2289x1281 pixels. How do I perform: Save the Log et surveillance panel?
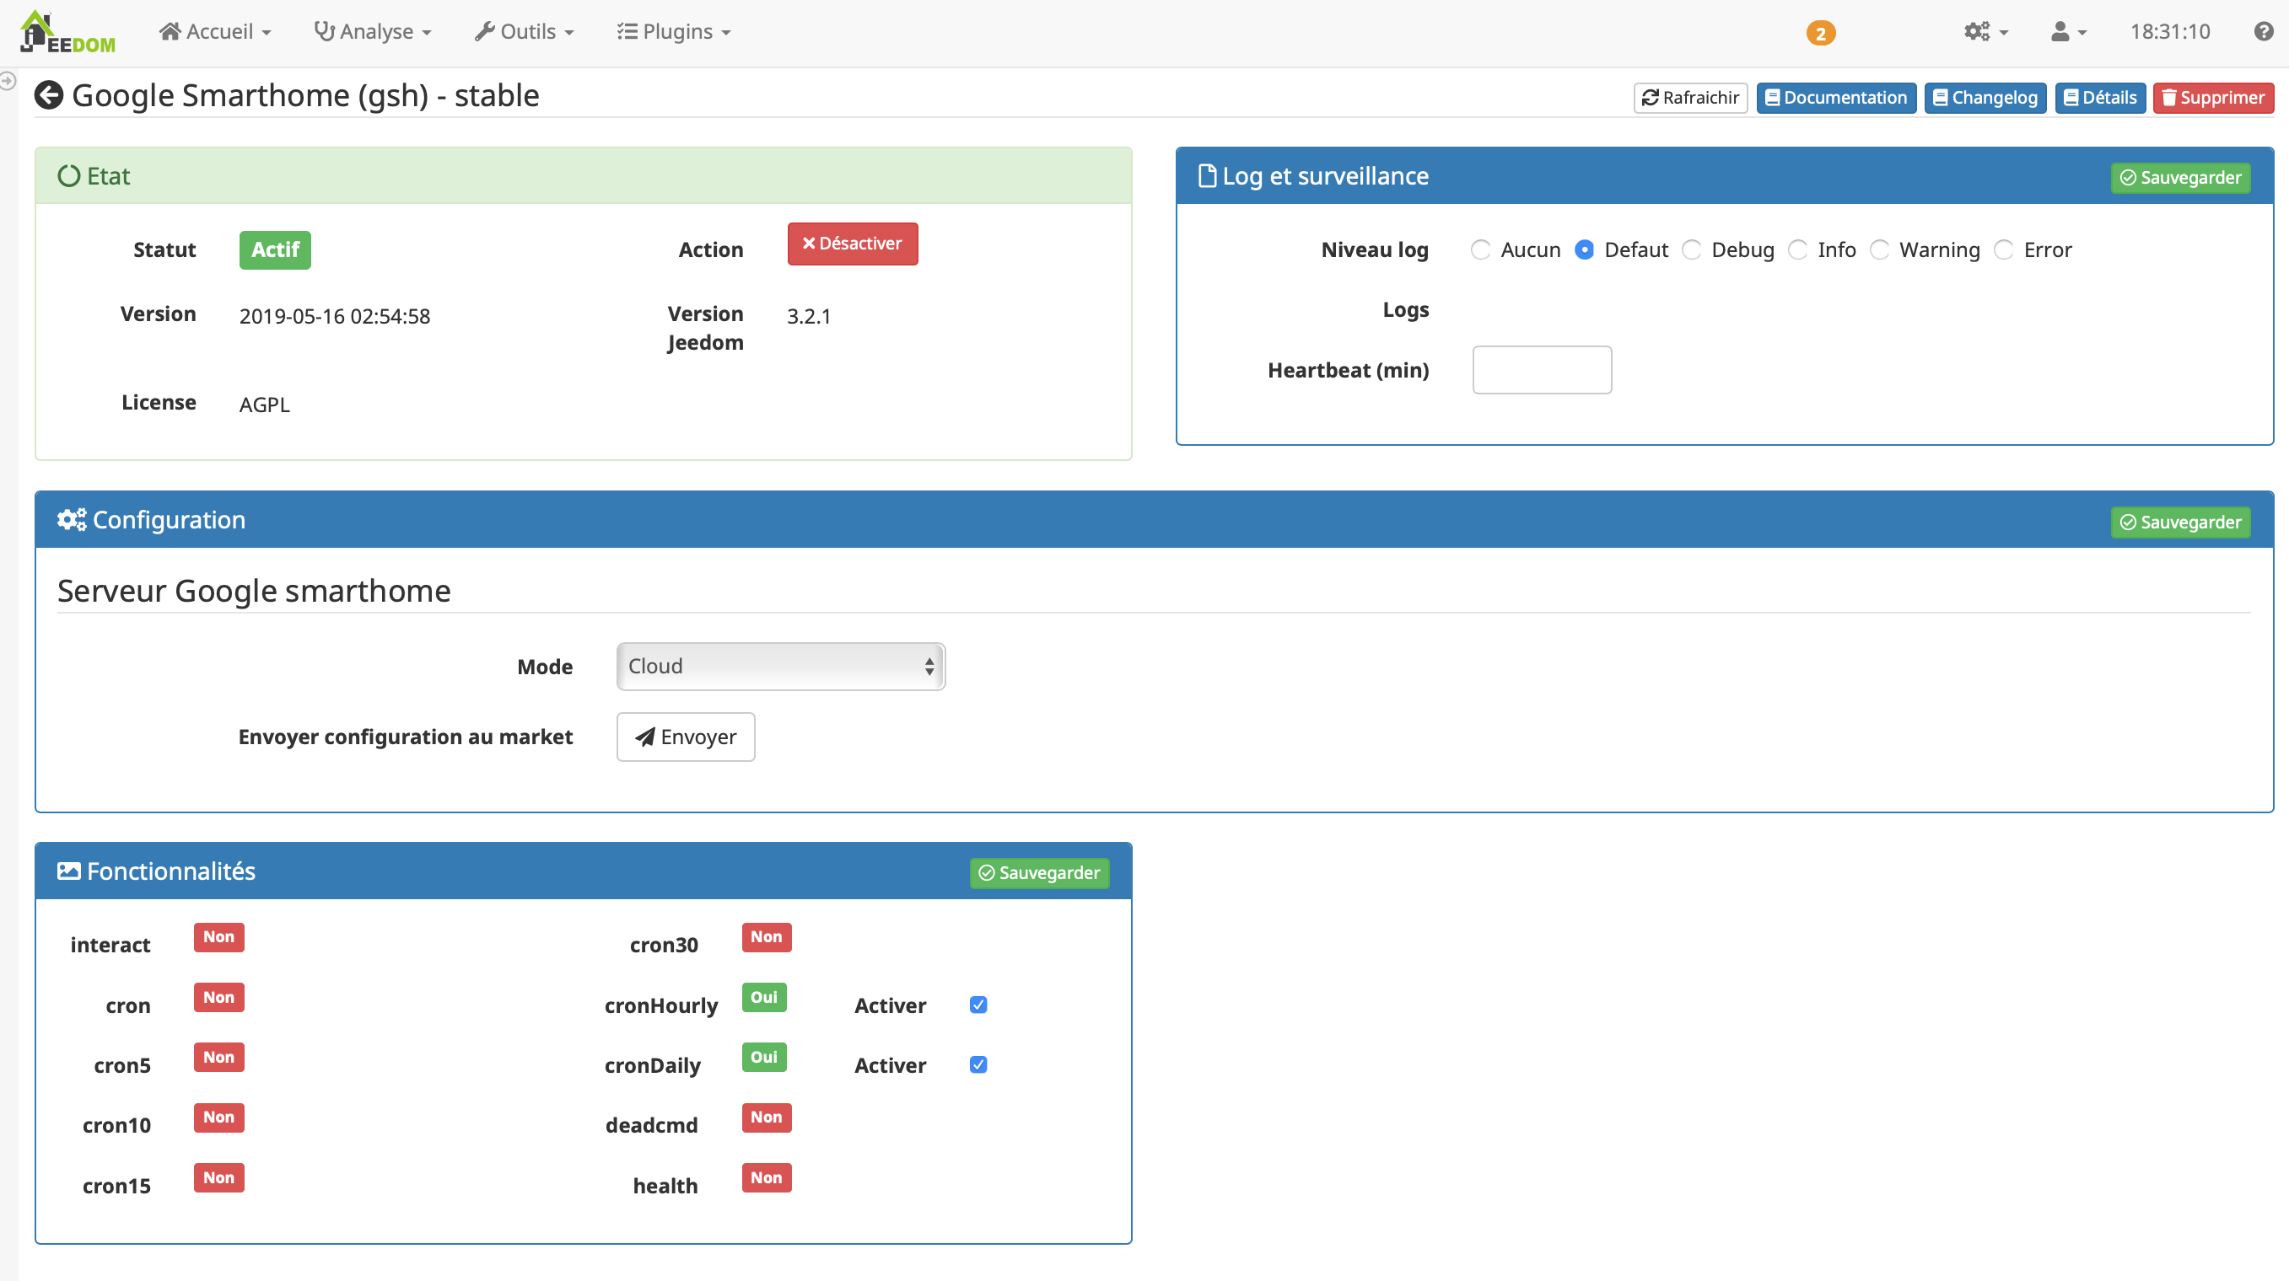[x=2180, y=178]
